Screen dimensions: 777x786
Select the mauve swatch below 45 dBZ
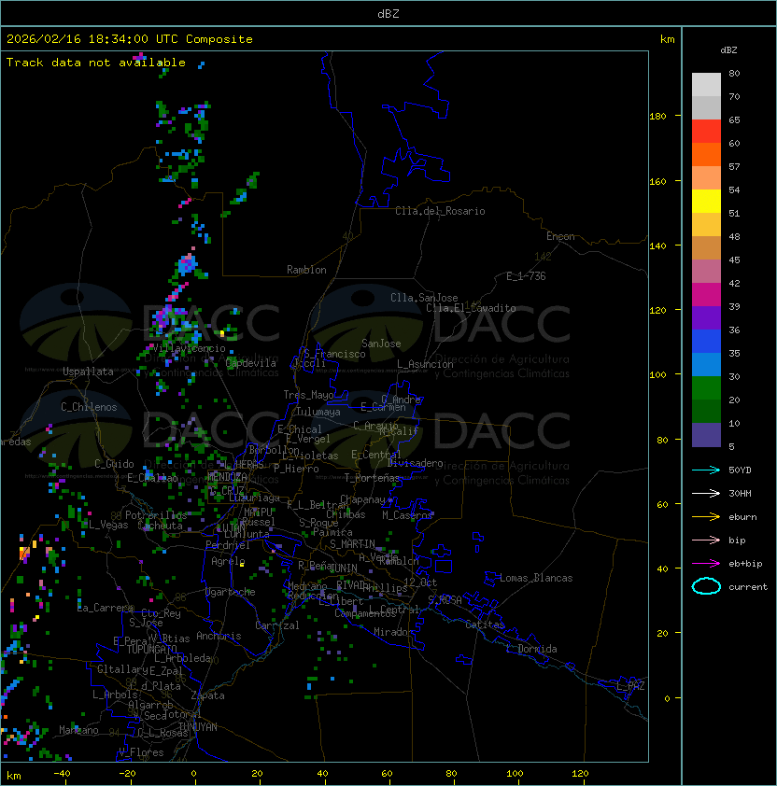point(706,272)
